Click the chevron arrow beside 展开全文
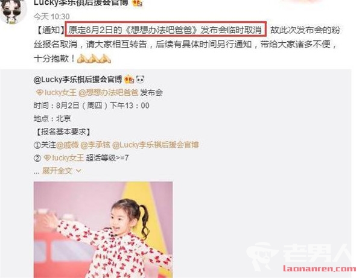 78,171
